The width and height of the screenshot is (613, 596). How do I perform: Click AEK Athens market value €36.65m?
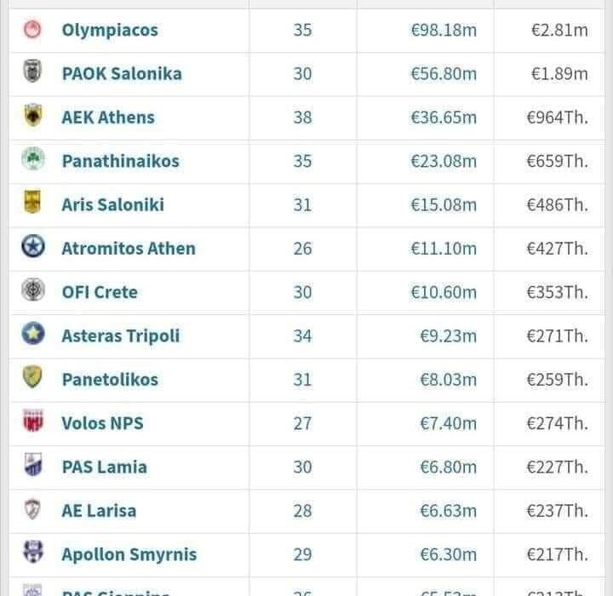click(444, 117)
